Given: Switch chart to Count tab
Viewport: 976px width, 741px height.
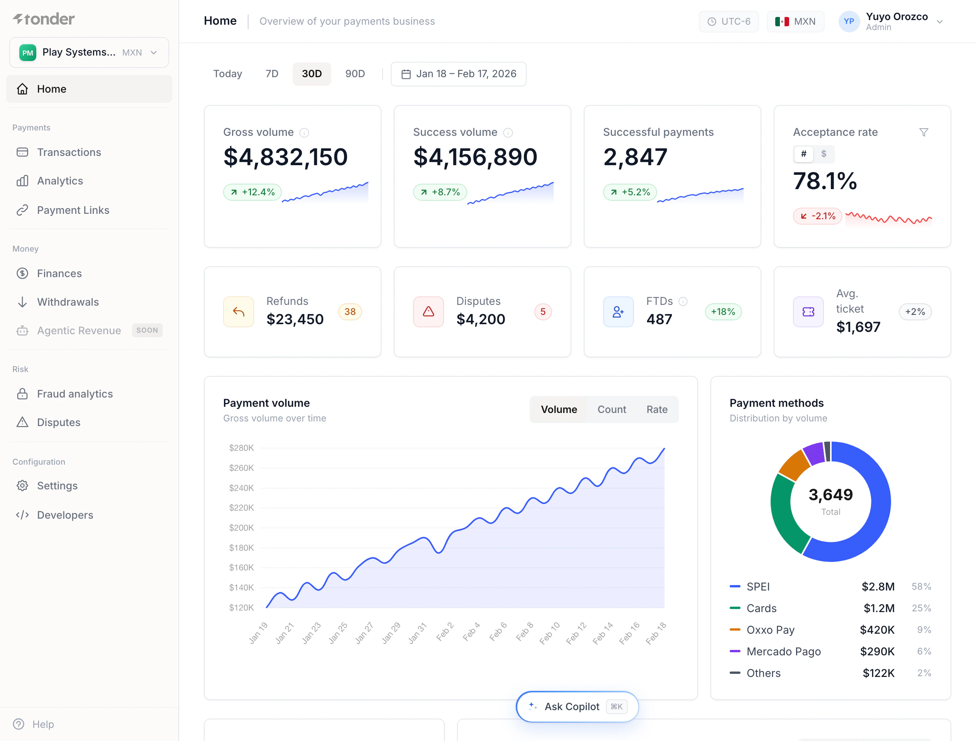Looking at the screenshot, I should pyautogui.click(x=612, y=410).
